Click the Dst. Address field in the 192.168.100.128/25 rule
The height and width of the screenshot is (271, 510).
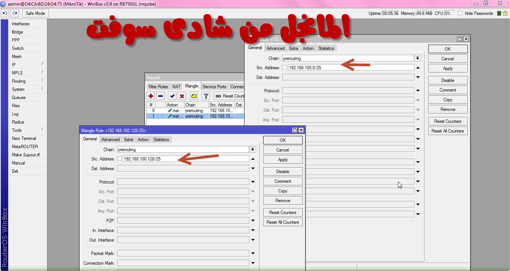183,169
